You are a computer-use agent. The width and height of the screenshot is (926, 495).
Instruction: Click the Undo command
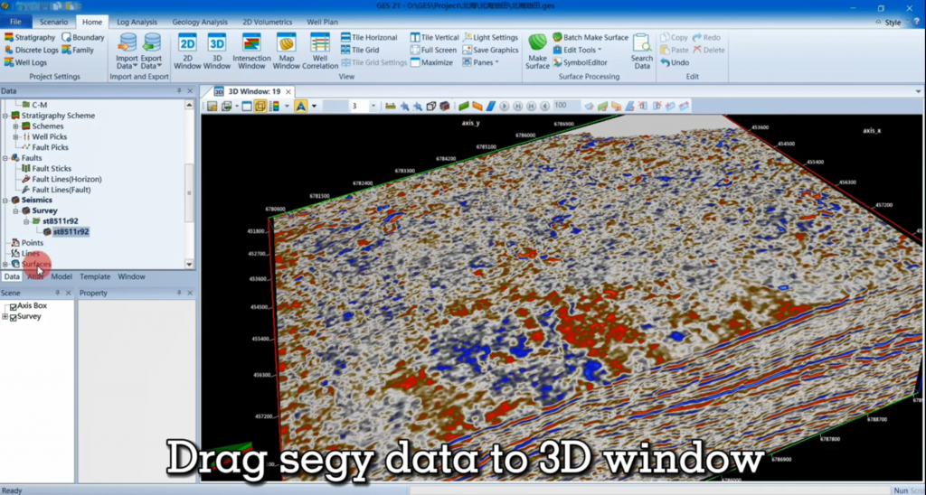(x=675, y=62)
